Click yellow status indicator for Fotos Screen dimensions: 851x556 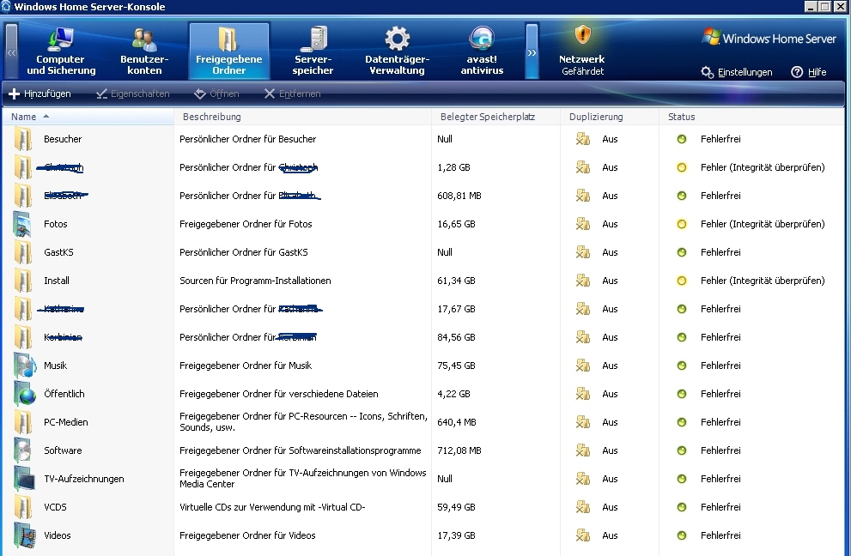pos(682,224)
